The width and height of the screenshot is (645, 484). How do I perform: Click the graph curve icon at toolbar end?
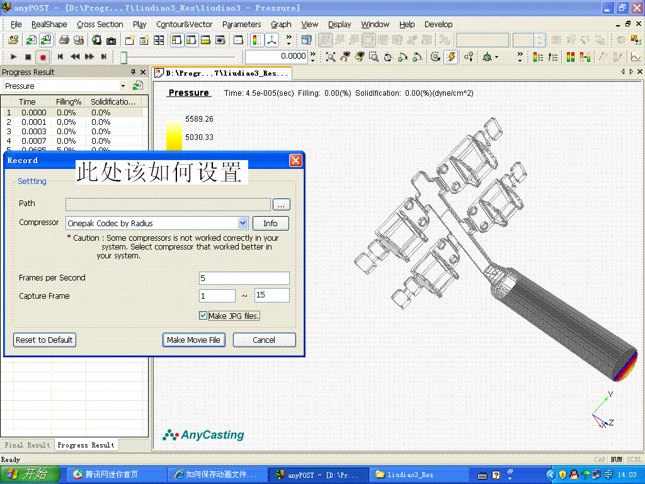pyautogui.click(x=636, y=57)
